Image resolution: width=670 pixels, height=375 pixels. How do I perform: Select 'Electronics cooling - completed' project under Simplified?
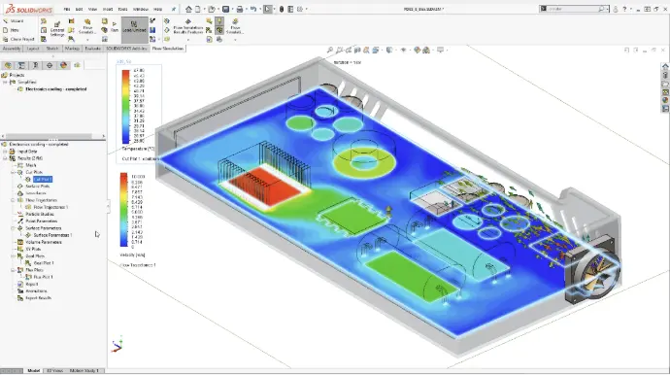(x=56, y=89)
